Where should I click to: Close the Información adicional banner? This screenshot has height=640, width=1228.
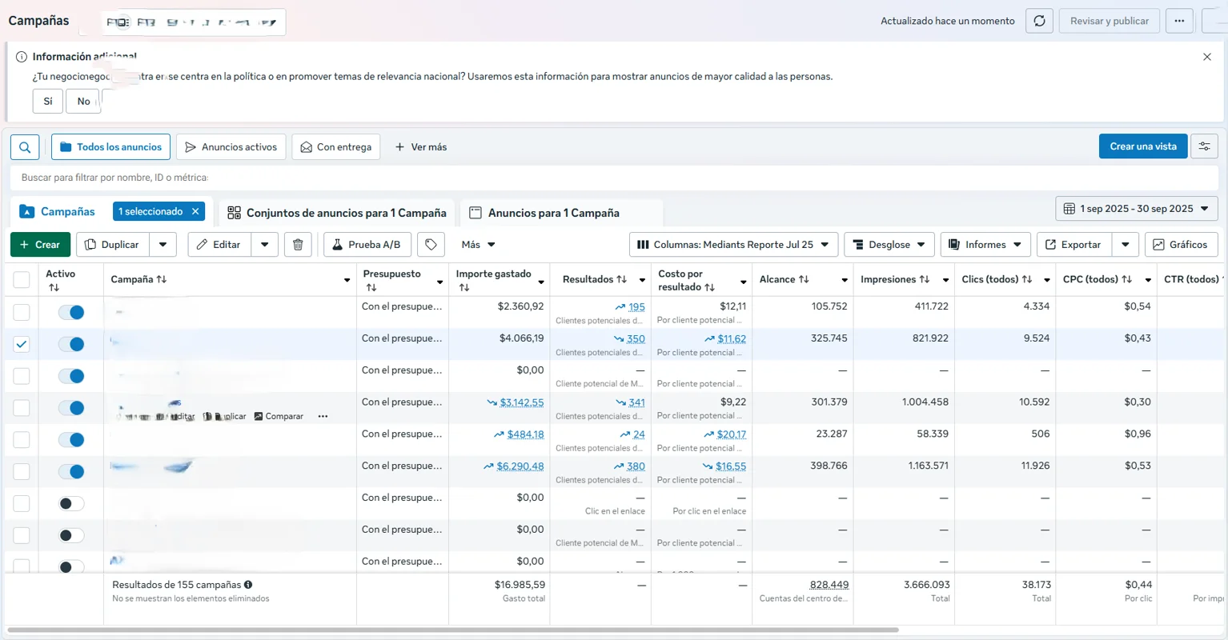(x=1206, y=57)
